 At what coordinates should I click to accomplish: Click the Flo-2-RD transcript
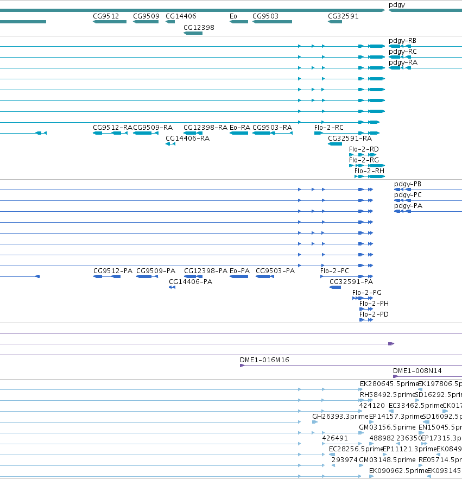click(x=363, y=155)
